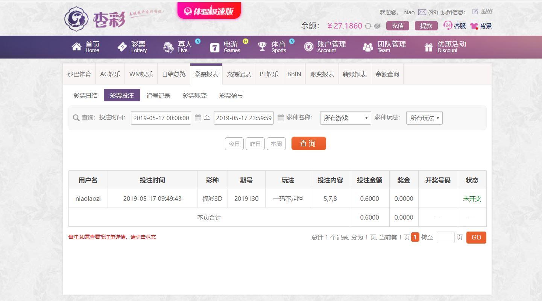Screen dimensions: 542x301
Task: Select the 彩票盈亏 sub-tab
Action: 231,95
